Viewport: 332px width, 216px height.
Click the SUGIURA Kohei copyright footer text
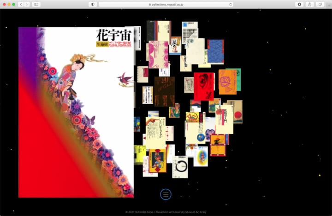(x=166, y=212)
